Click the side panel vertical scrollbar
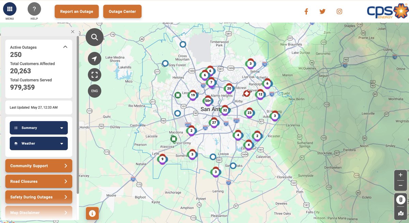 coord(78,114)
